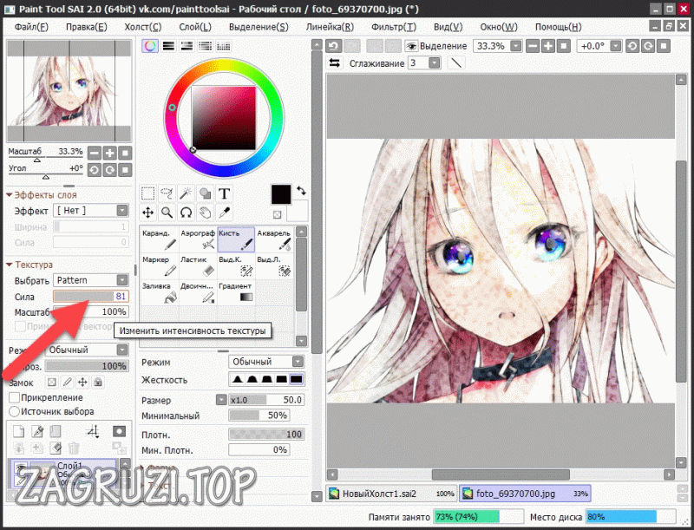Choose the Заливка bucket fill tool

click(160, 292)
